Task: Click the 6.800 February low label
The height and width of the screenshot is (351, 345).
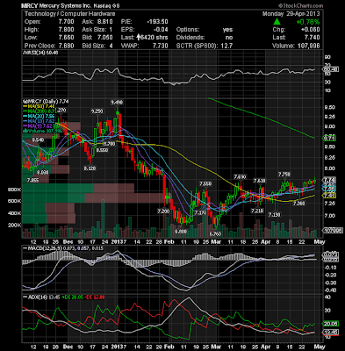Action: pos(181,231)
